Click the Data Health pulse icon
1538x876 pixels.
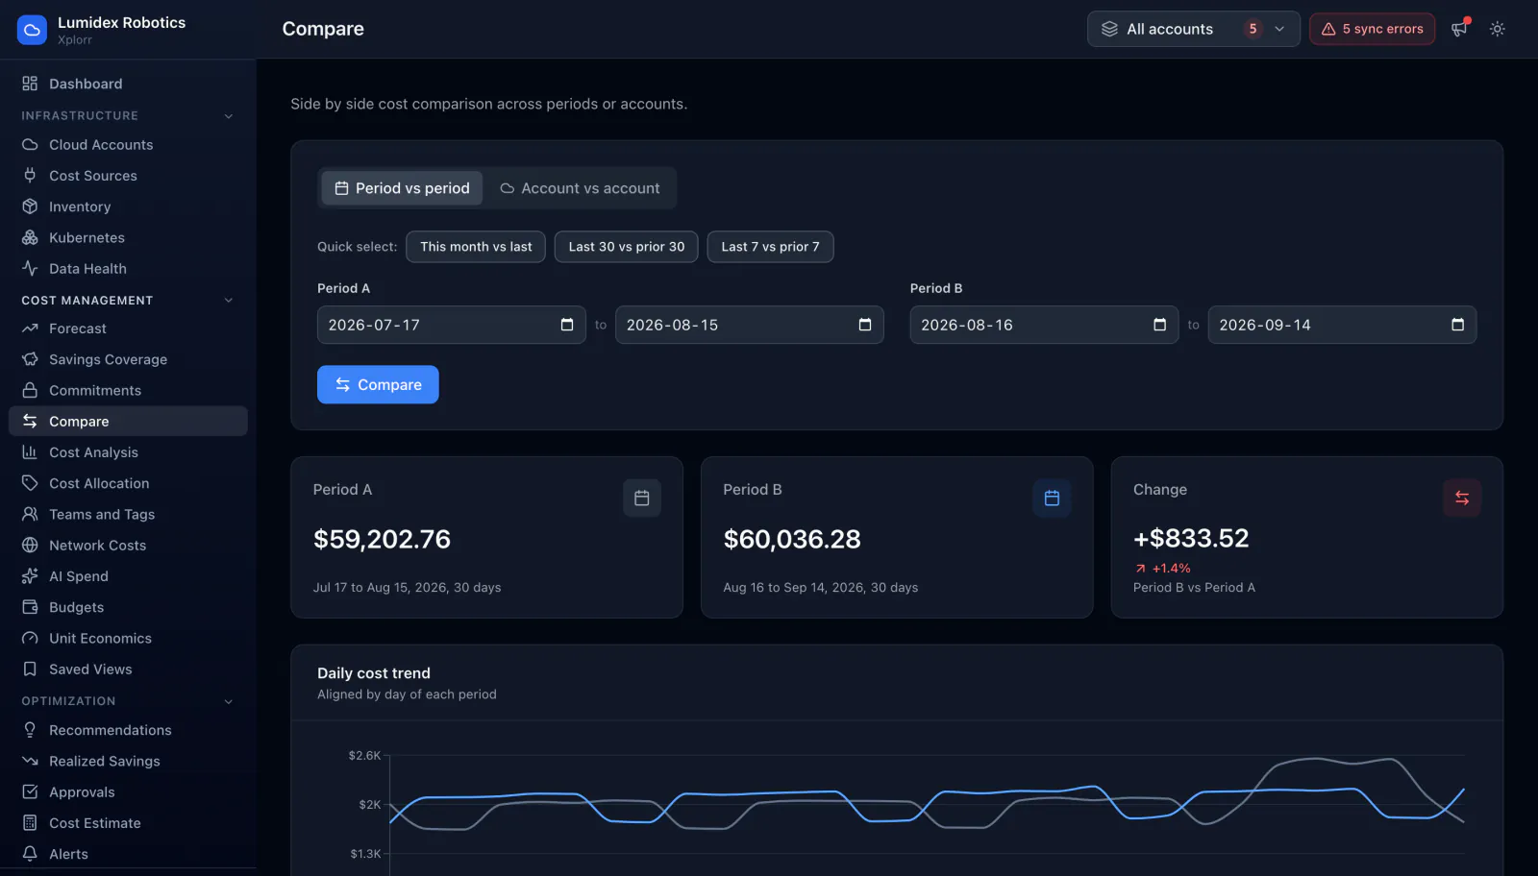pos(30,269)
